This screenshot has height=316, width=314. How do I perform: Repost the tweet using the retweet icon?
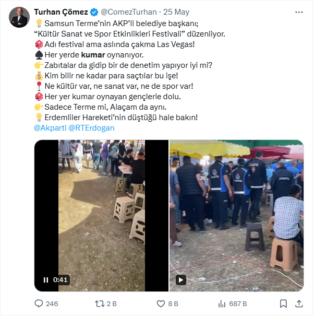pos(98,303)
